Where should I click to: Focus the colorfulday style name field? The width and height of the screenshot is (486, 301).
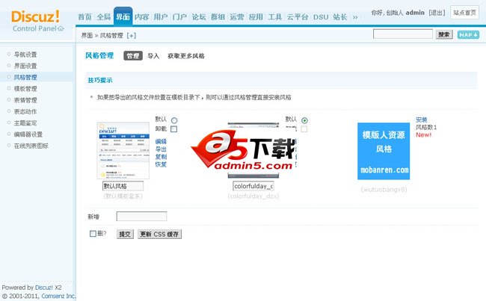253,186
